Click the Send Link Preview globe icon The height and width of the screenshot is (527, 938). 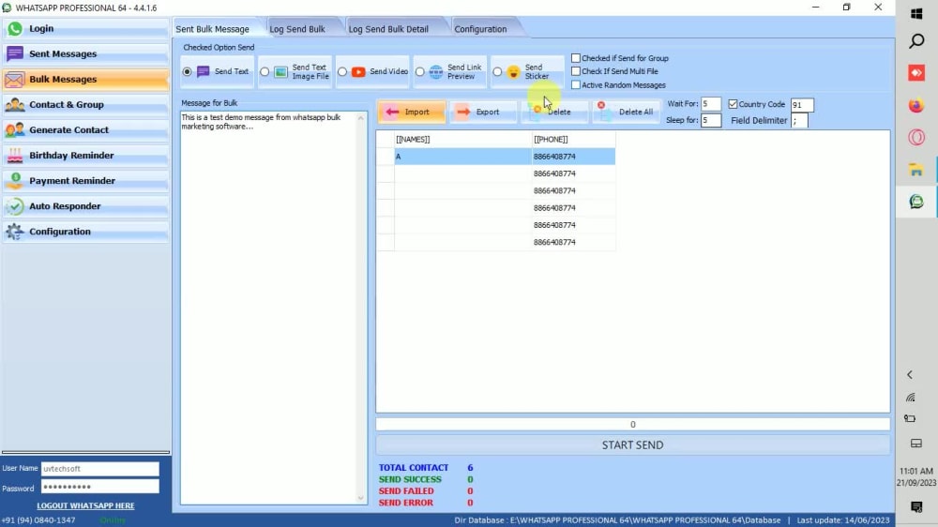click(x=436, y=72)
